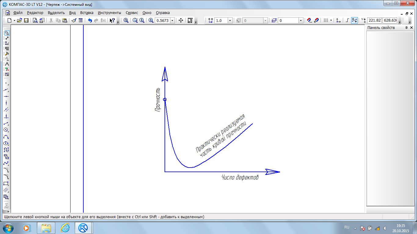Open the view scale 1.0 dropdown

pos(230,20)
